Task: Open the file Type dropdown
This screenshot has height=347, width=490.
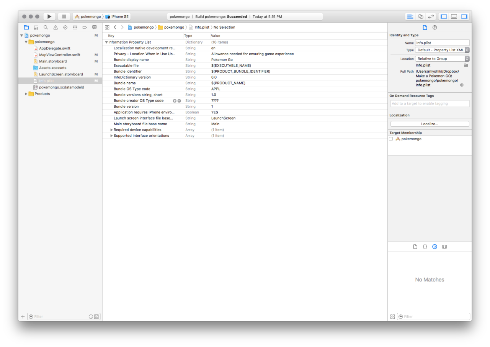Action: [443, 50]
